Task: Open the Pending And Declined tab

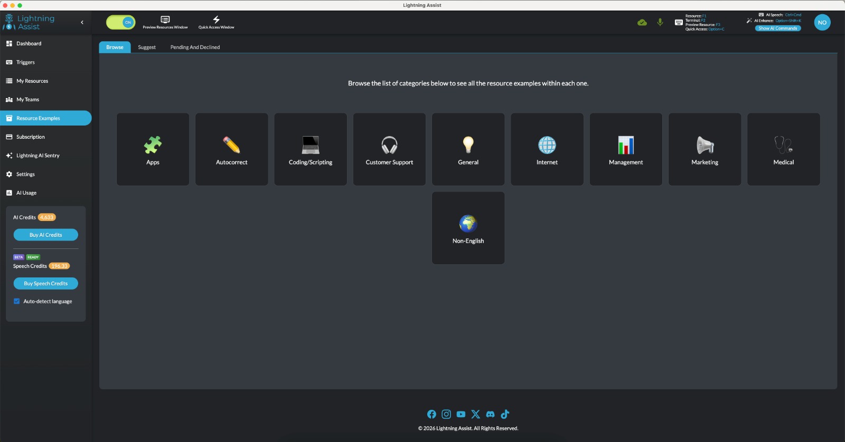Action: click(x=195, y=47)
